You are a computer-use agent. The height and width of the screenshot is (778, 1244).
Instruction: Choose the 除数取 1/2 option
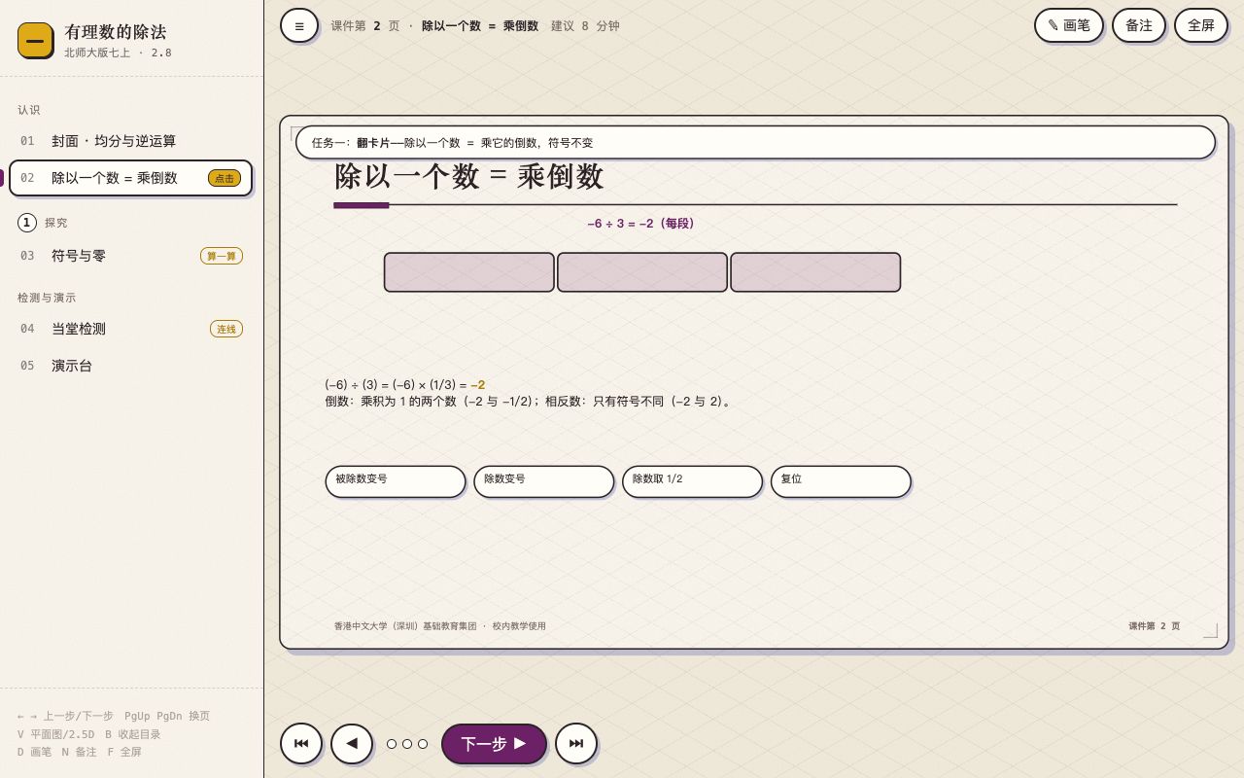[x=693, y=481]
